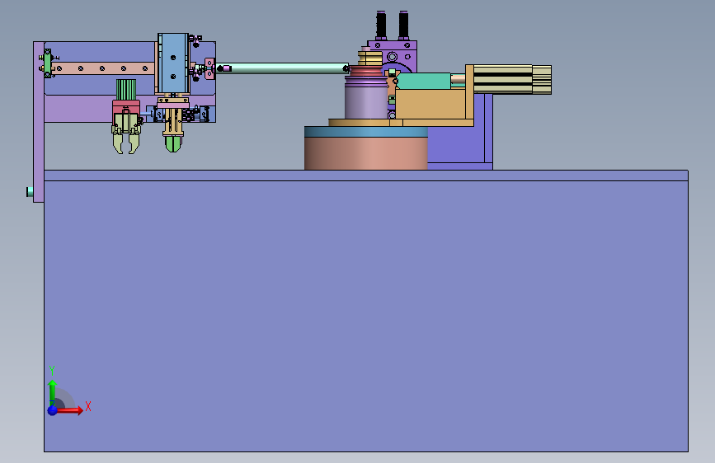Select the left black fitting on top
The height and width of the screenshot is (463, 715).
point(381,25)
